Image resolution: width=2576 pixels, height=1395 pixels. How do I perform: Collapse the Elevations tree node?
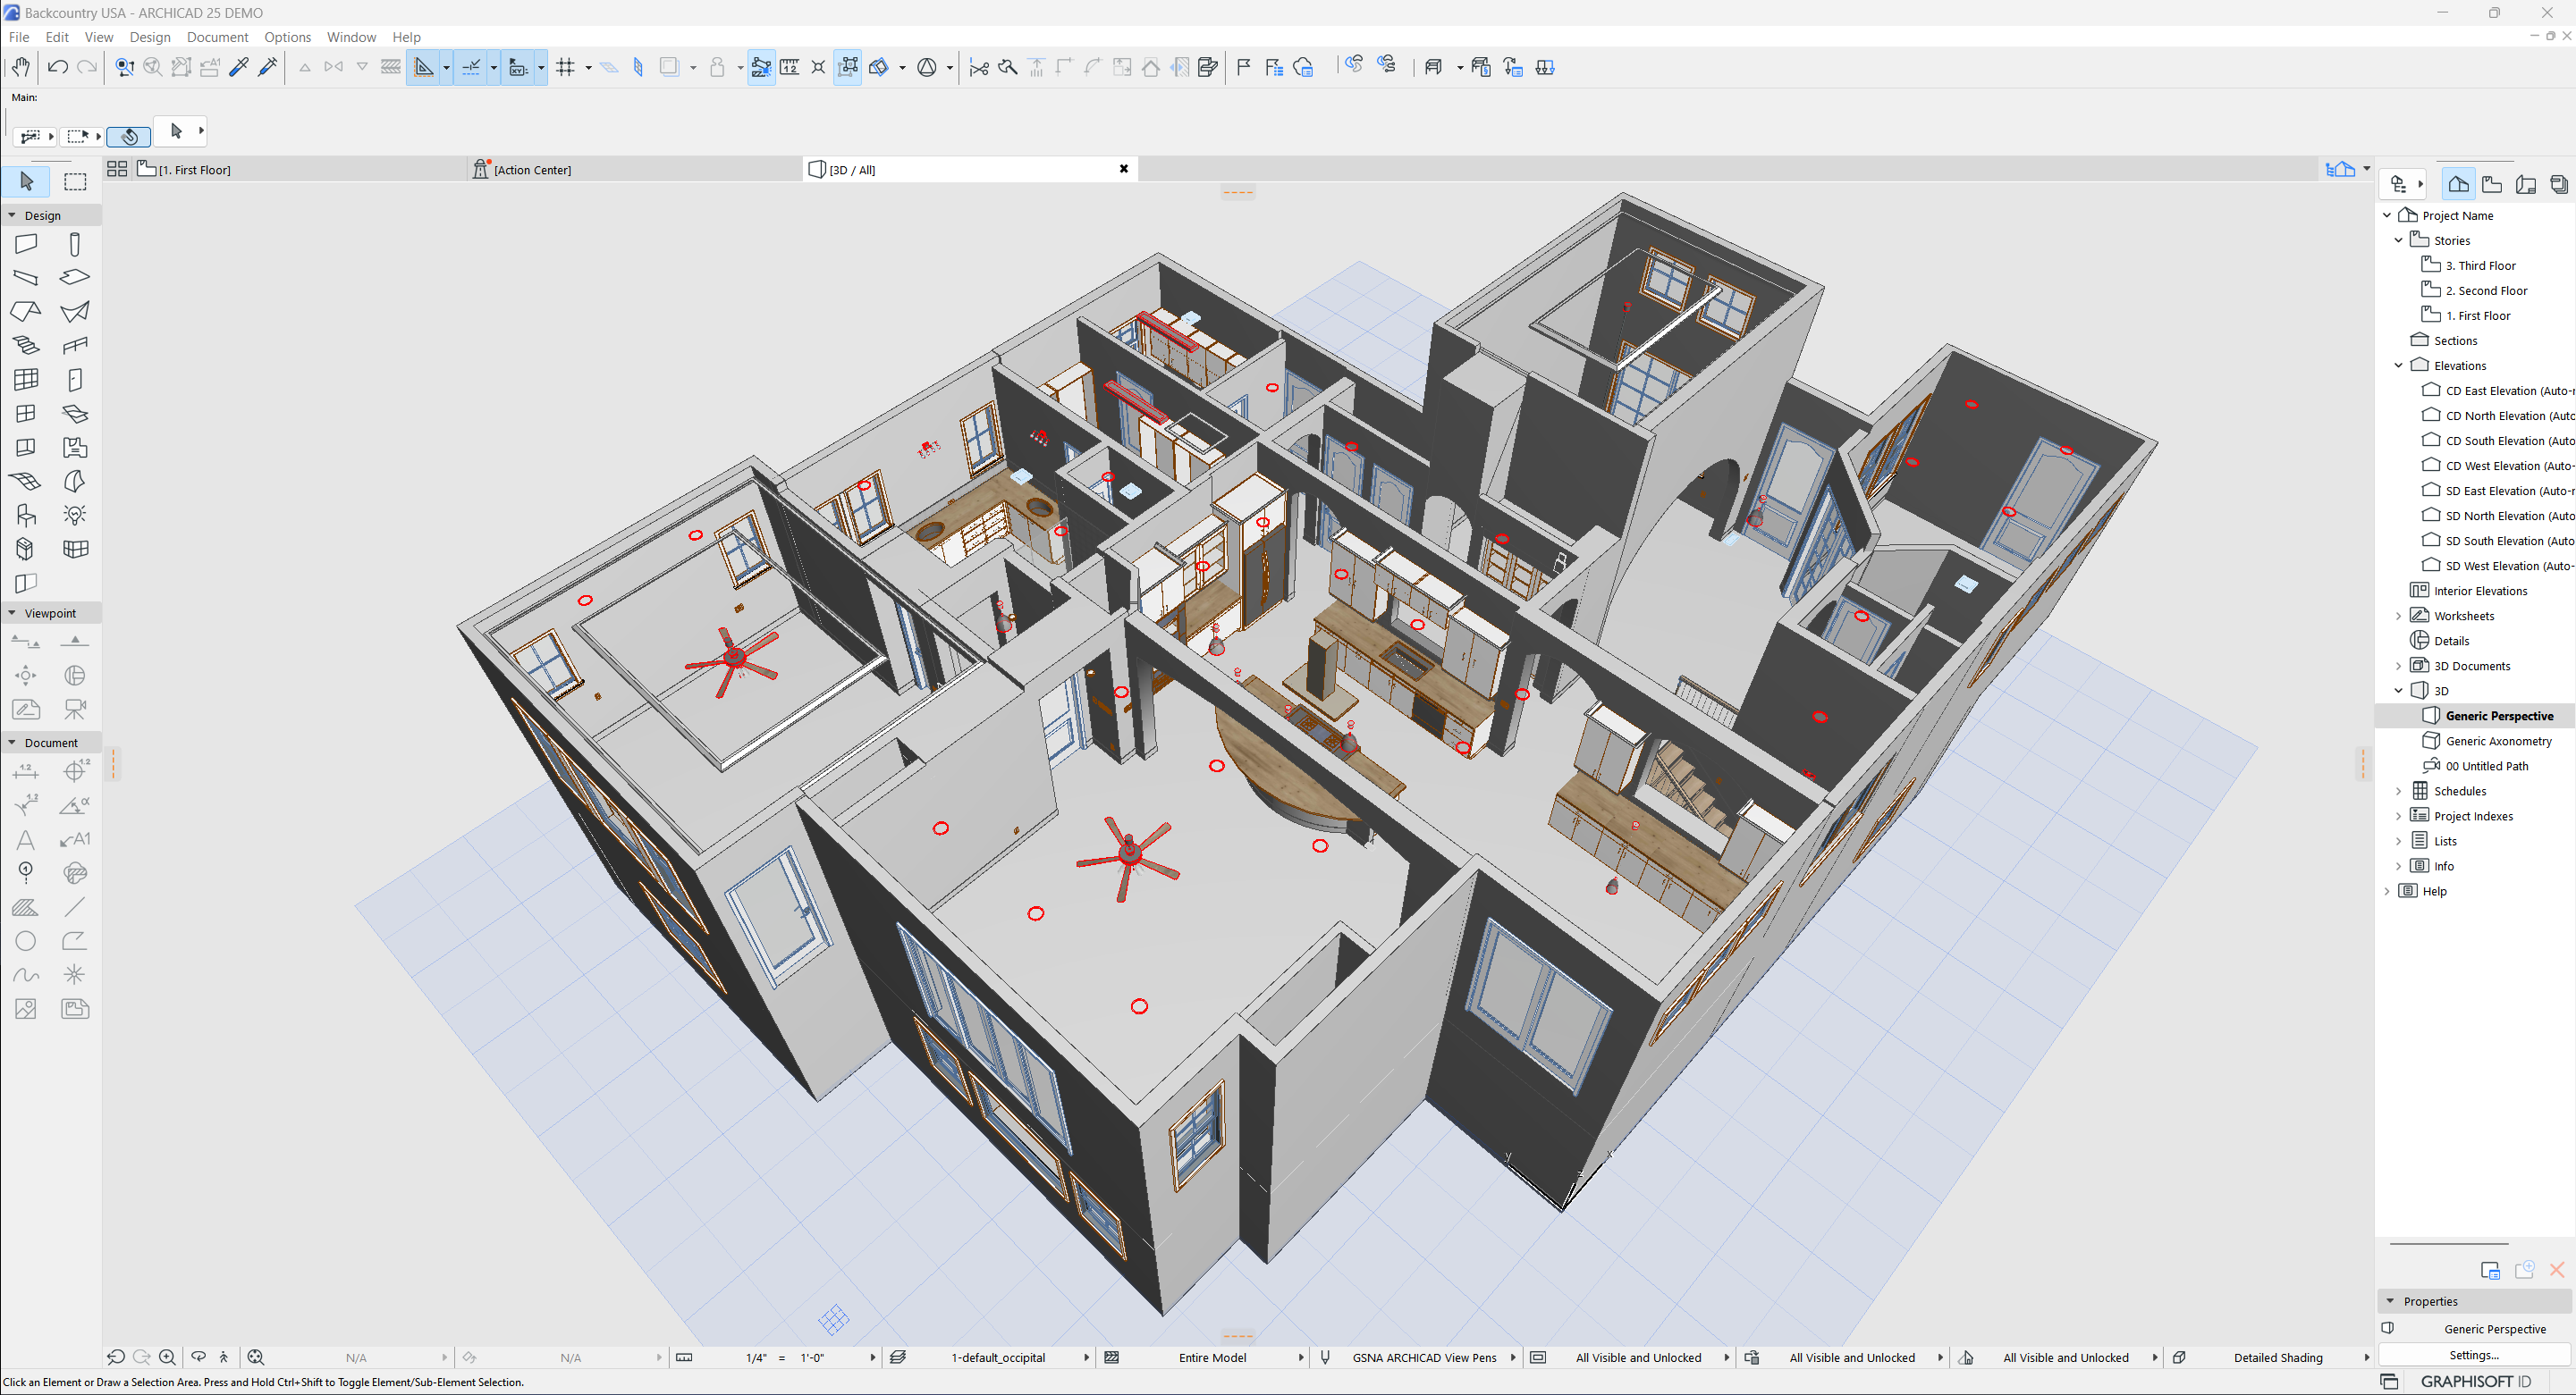2398,366
